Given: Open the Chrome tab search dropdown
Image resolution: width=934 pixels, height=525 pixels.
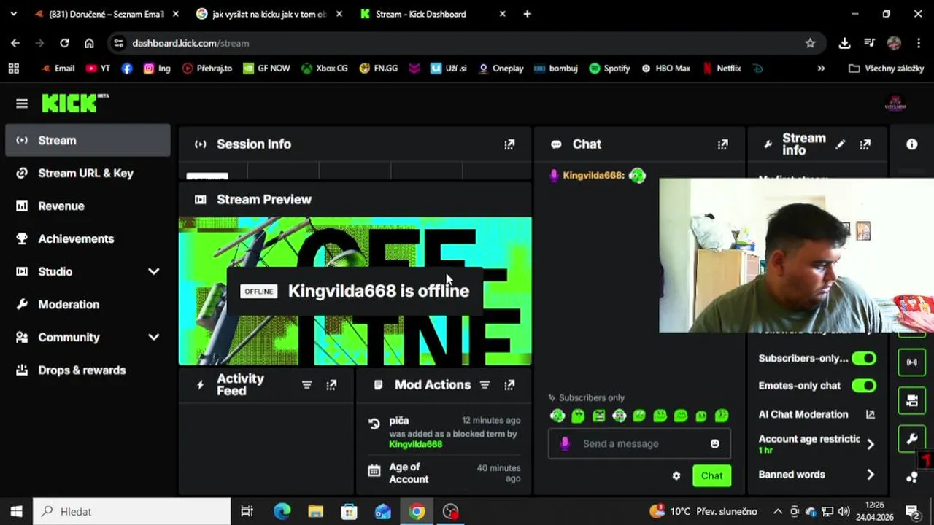Looking at the screenshot, I should [13, 14].
